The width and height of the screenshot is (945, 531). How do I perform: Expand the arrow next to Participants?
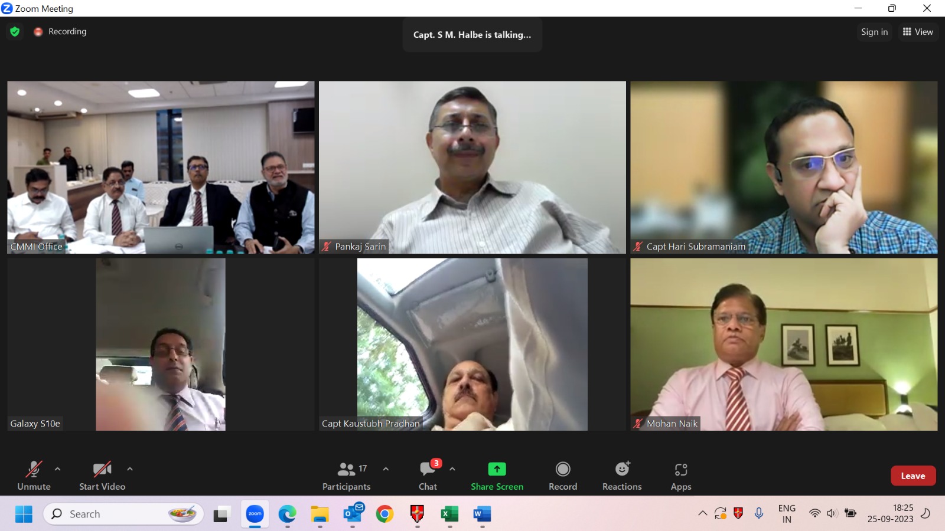pos(386,469)
